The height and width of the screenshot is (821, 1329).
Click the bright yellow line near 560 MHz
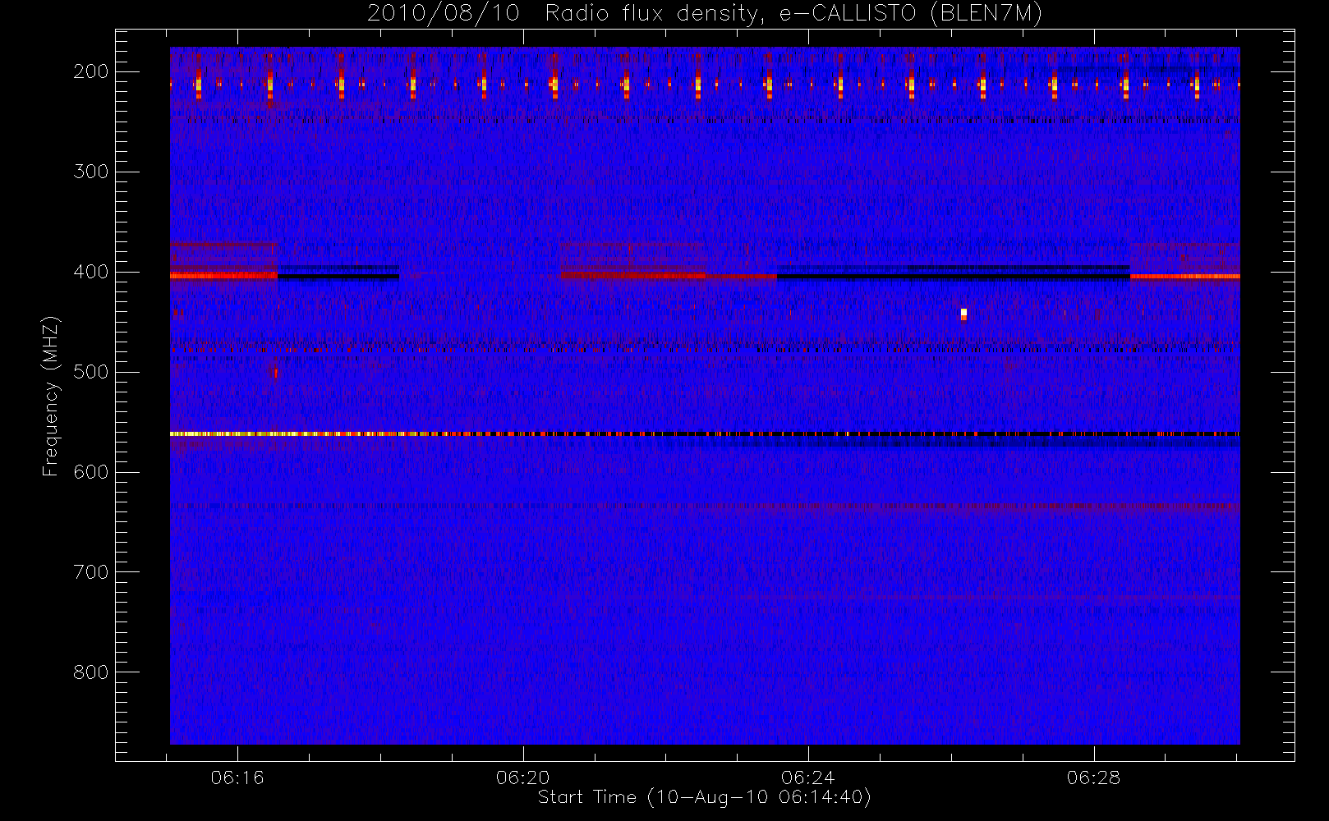click(705, 433)
